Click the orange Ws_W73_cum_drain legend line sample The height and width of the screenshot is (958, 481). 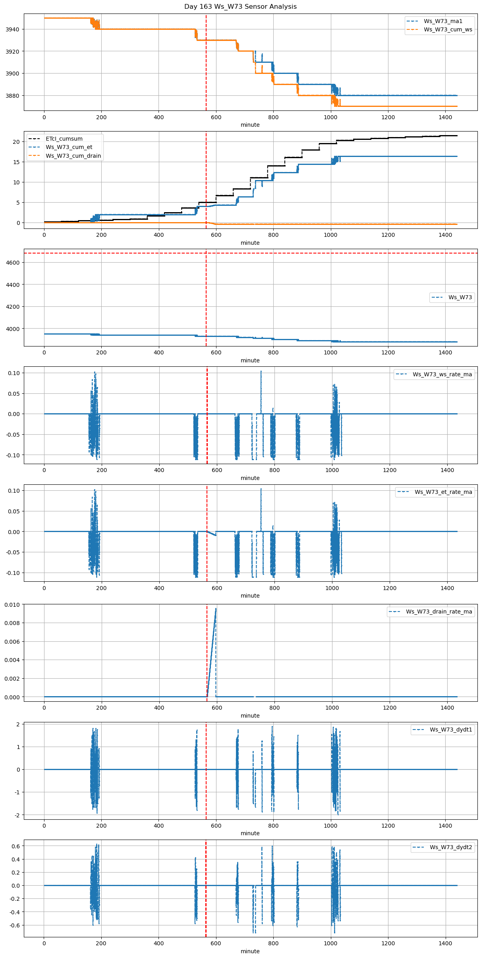pyautogui.click(x=35, y=156)
